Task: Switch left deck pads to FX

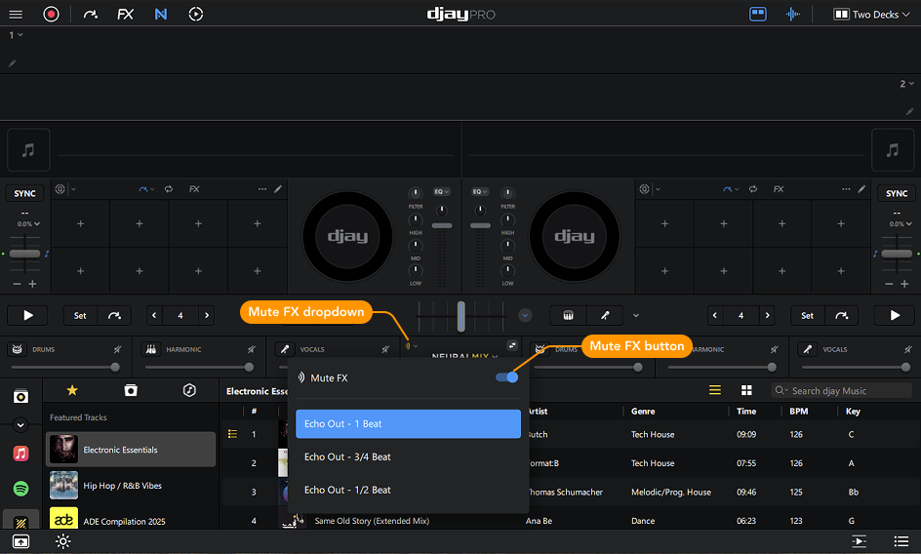Action: pos(194,189)
